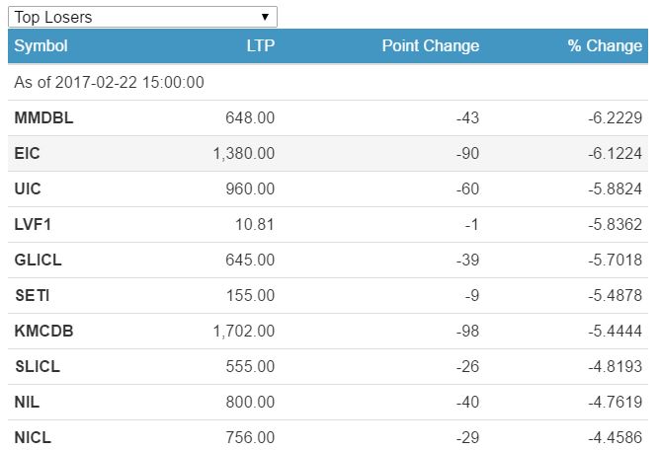Viewport: 659px width, 450px height.
Task: Click the NIL stock symbol
Action: pyautogui.click(x=26, y=403)
